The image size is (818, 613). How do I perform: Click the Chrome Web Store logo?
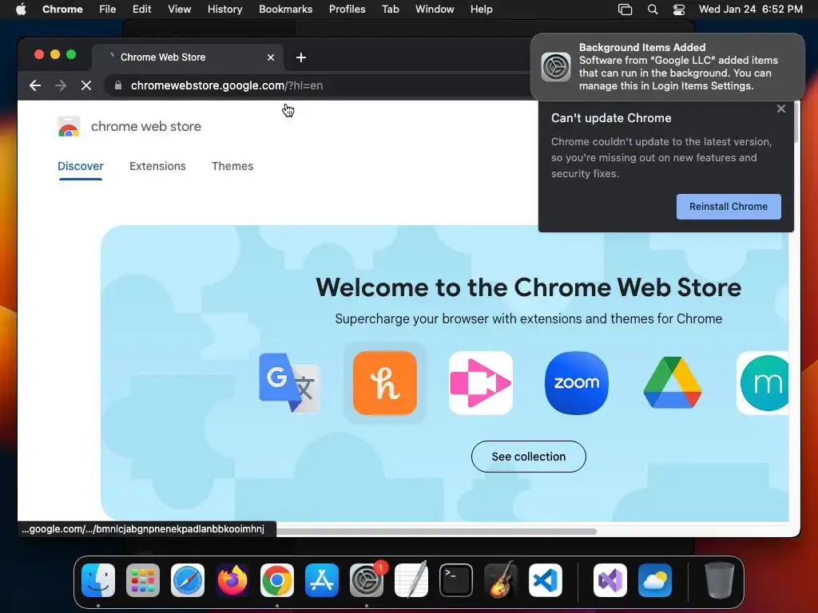69,126
